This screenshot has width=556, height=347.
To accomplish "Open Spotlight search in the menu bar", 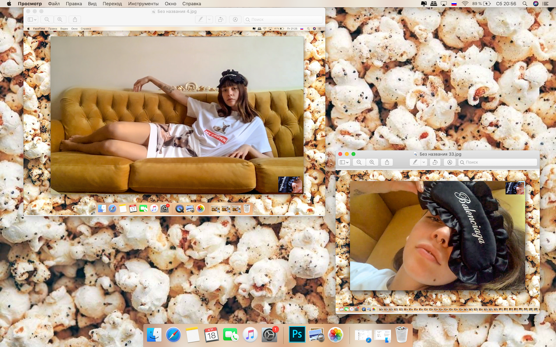I will point(524,4).
